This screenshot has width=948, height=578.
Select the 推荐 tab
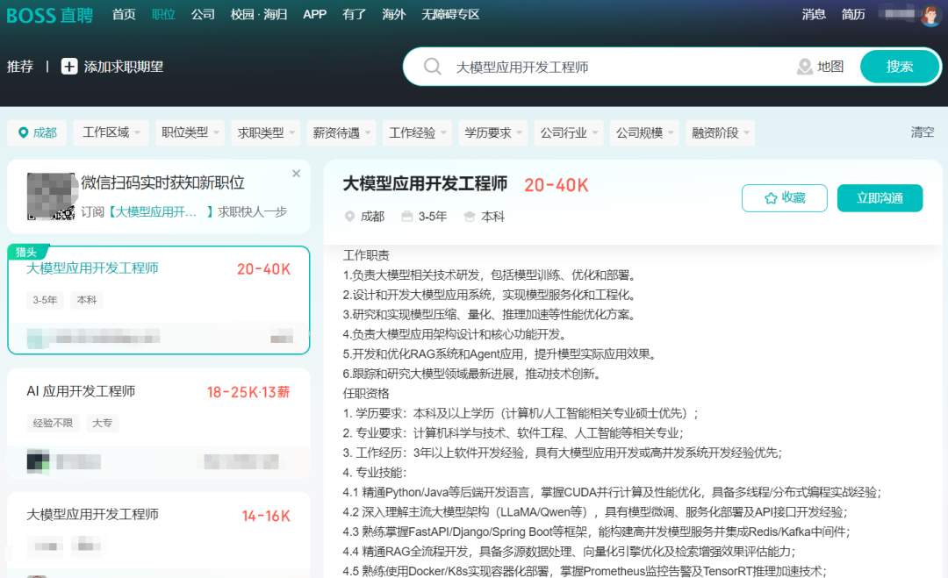[x=20, y=67]
